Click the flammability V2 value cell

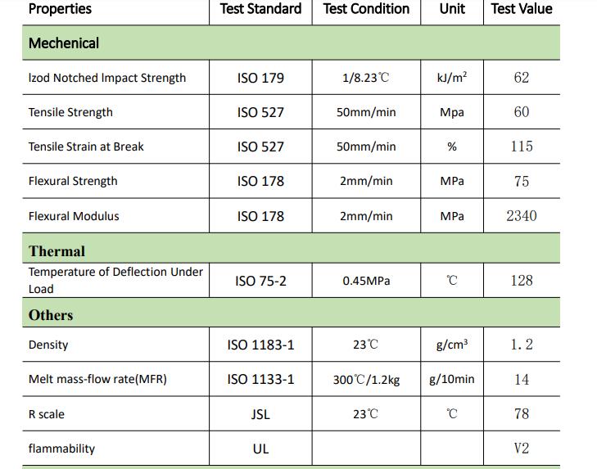(522, 448)
